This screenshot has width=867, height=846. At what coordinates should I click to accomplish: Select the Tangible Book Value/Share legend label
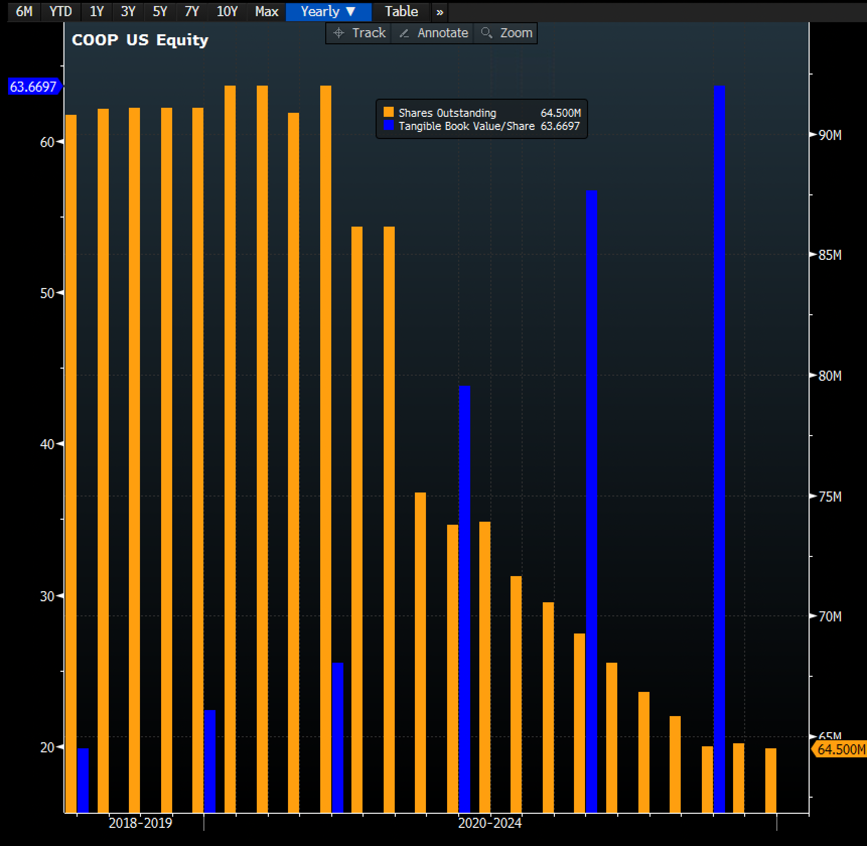(x=466, y=126)
